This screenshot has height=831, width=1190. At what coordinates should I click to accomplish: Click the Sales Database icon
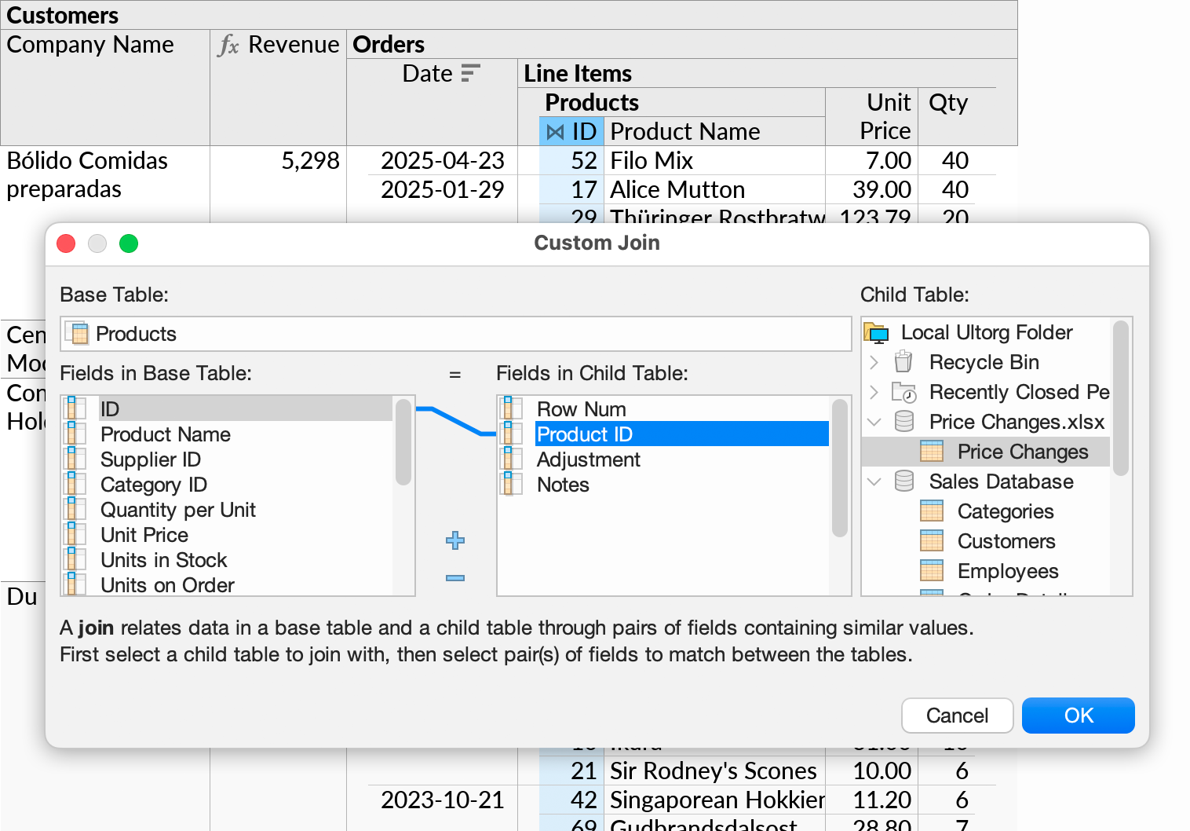904,481
